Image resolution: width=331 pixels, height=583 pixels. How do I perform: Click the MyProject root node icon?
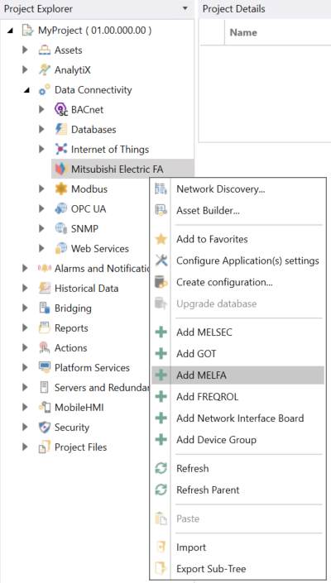28,30
